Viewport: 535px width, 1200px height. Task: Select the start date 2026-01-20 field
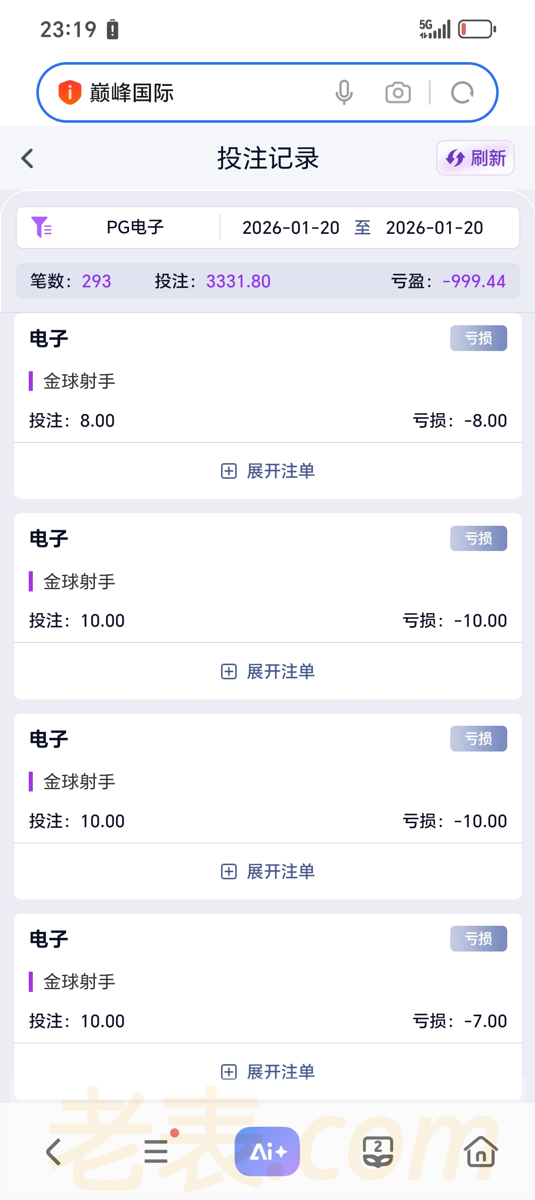click(291, 228)
